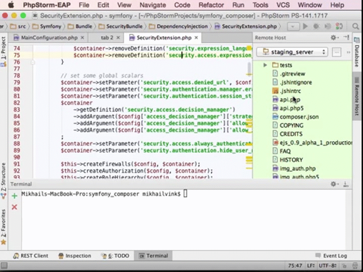This screenshot has width=363, height=272.
Task: Open the REST Client tool window
Action: (x=31, y=256)
